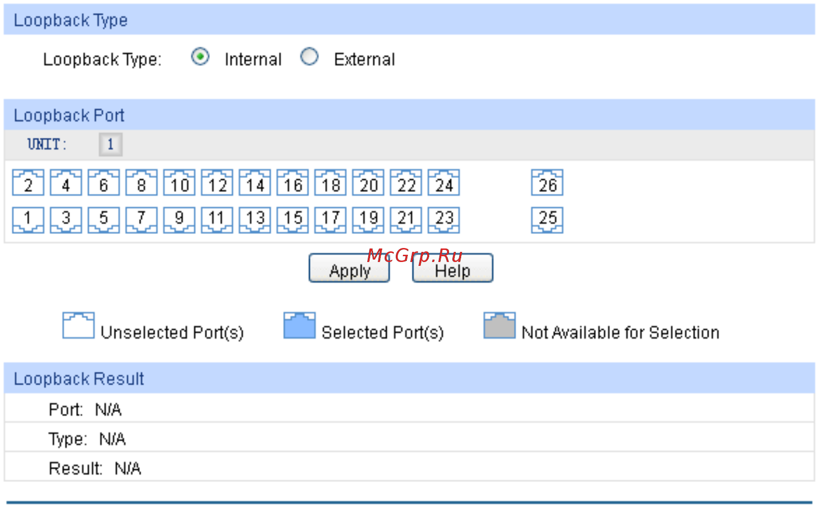Click the Not Available for Selection legend icon
The width and height of the screenshot is (824, 510).
(x=499, y=325)
